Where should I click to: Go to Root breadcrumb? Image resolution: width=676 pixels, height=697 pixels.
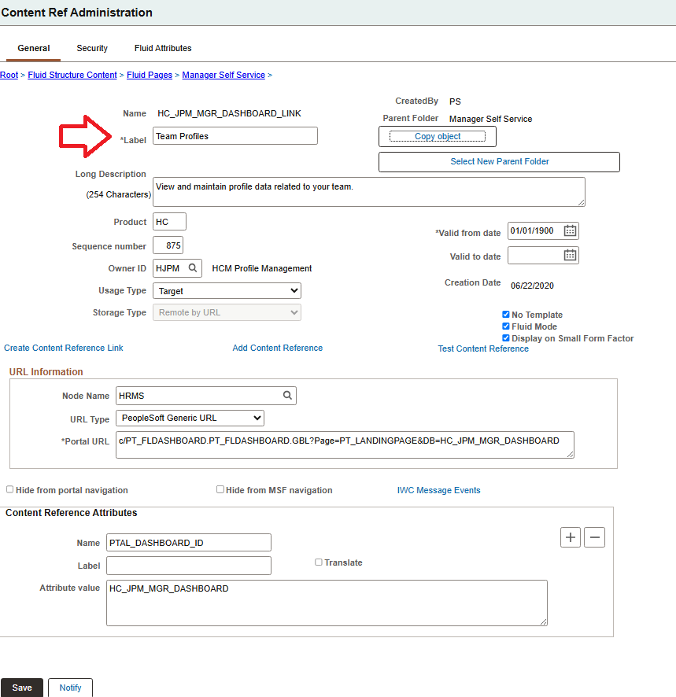(9, 75)
